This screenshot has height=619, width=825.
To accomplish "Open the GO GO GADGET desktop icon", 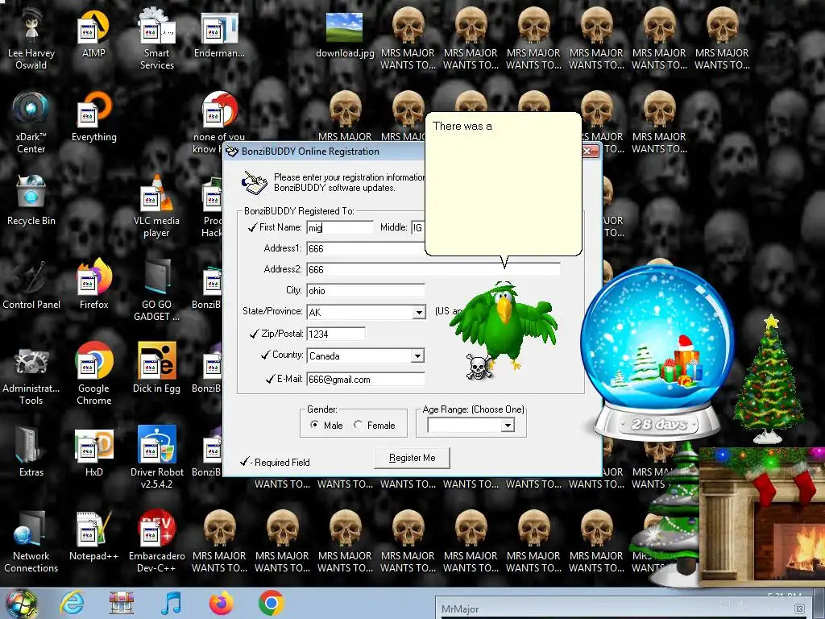I will pyautogui.click(x=157, y=290).
